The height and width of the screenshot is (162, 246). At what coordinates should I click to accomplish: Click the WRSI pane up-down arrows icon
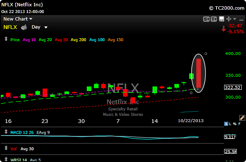[x=6, y=159]
